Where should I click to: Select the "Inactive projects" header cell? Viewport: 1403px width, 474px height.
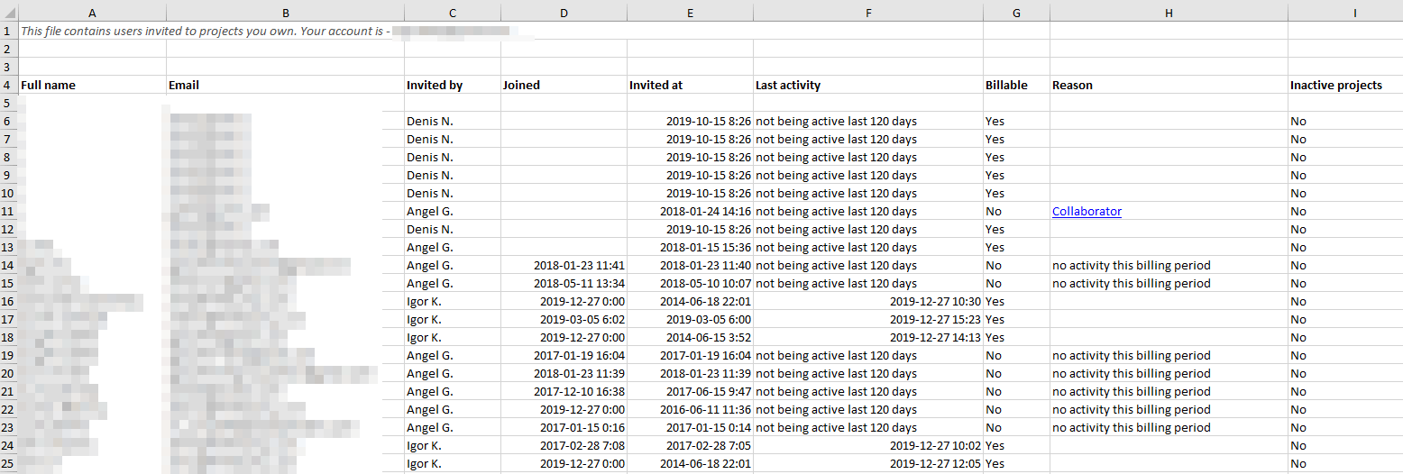1335,85
